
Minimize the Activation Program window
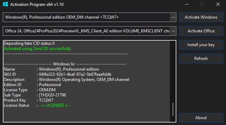tap(187, 4)
